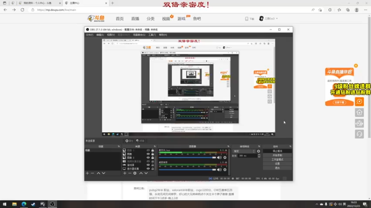Remove source using minus icon in 来源 panel
This screenshot has width=371, height=208.
(x=130, y=173)
